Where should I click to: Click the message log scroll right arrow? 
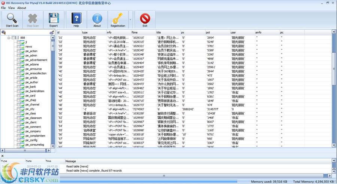330,176
